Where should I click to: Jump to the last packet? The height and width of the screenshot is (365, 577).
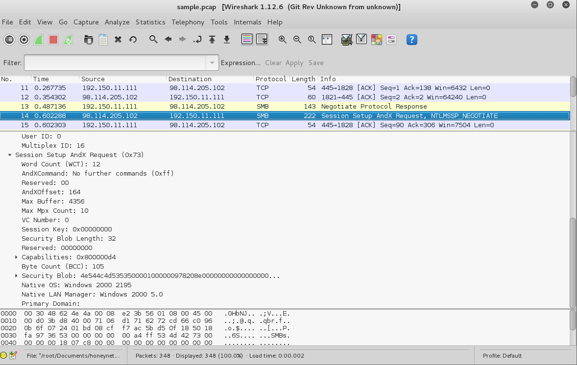pyautogui.click(x=226, y=40)
